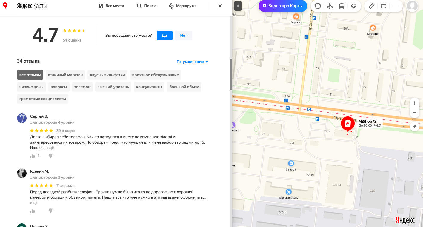The image size is (423, 227).
Task: Filter reviews by 'приятное обслуживание'
Action: pyautogui.click(x=156, y=75)
